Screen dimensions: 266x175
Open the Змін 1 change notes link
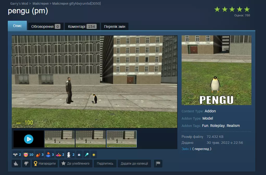coord(186,149)
